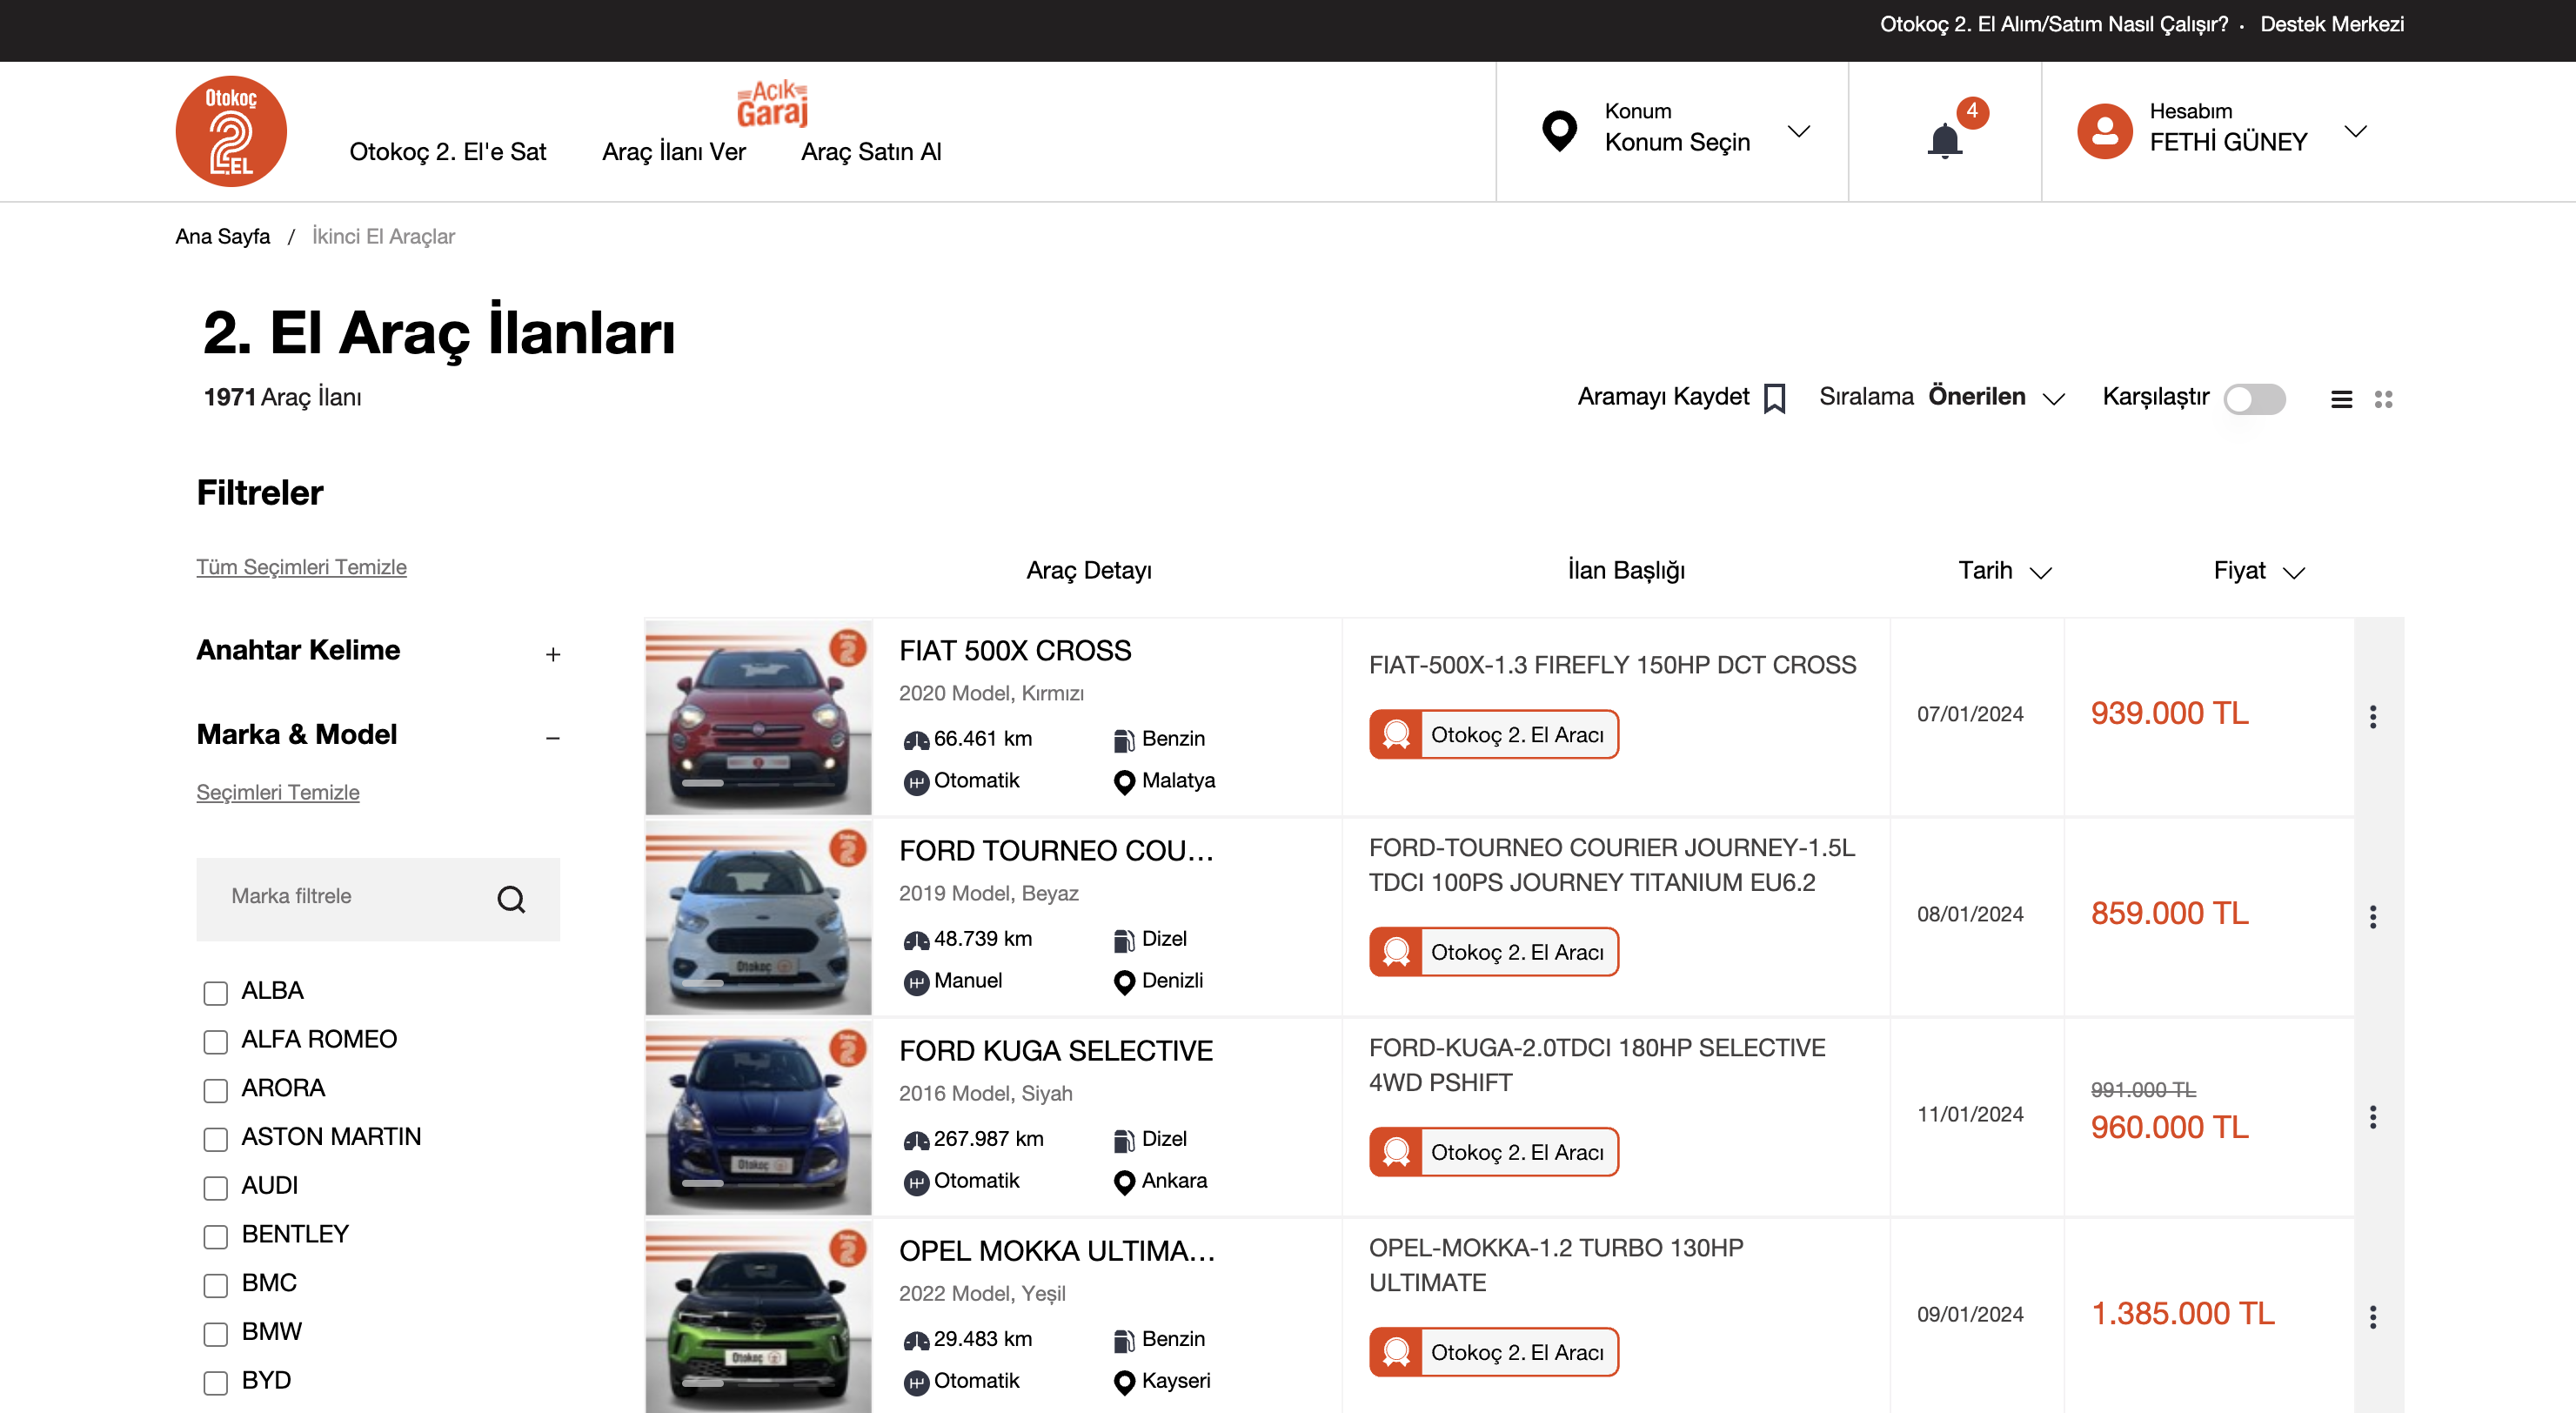
Task: Click the Açık Garaj logo above Araç İlanı Ver
Action: pyautogui.click(x=772, y=103)
